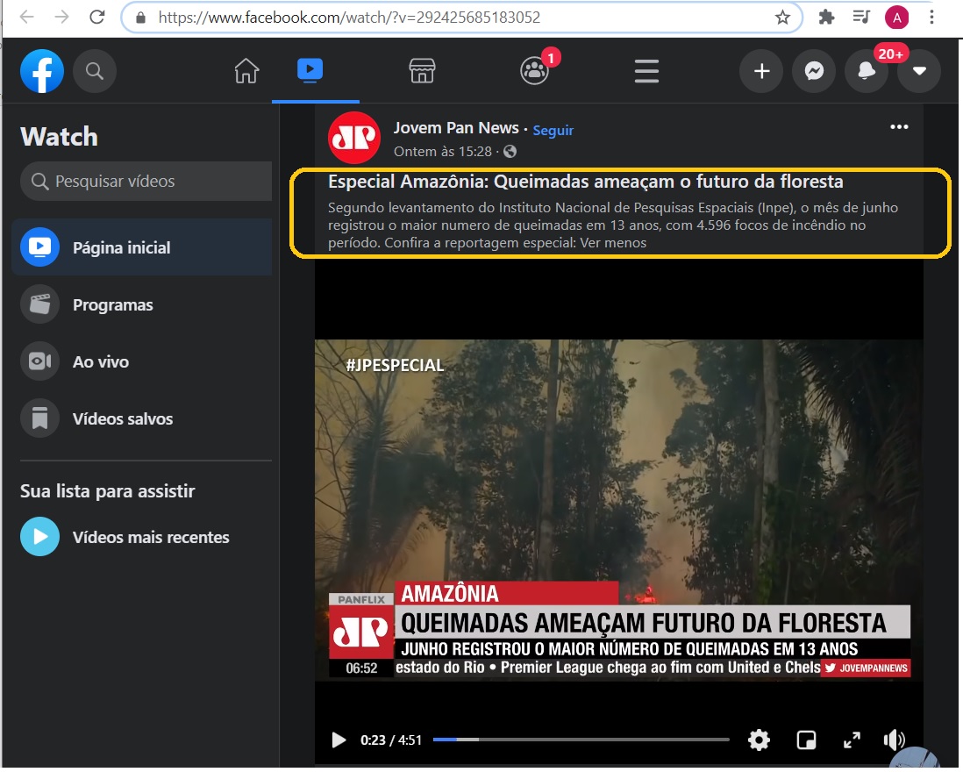
Task: Open the hamburger More menu
Action: point(646,71)
